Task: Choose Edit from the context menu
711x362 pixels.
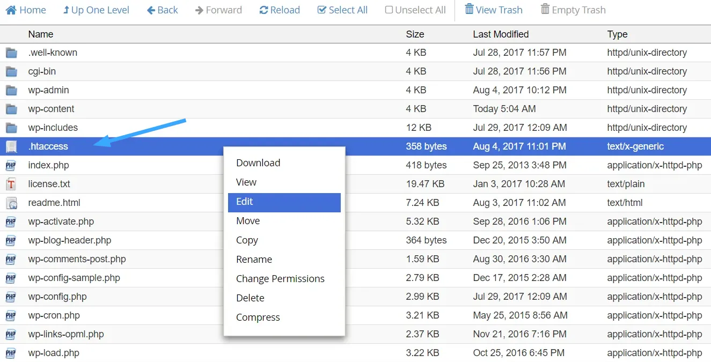Action: tap(244, 202)
